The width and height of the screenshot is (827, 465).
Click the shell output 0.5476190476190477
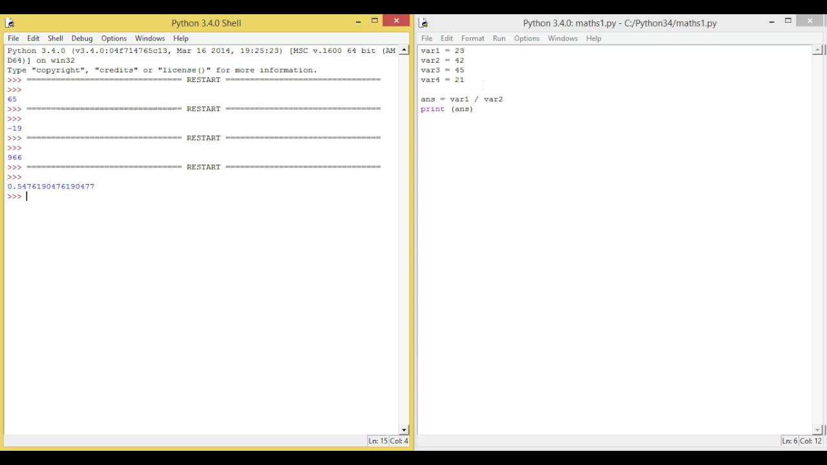51,187
